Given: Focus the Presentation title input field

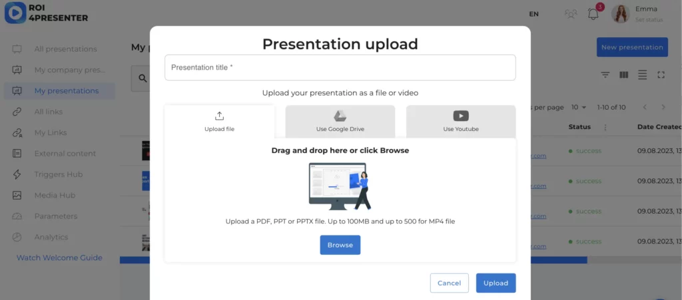Looking at the screenshot, I should pyautogui.click(x=340, y=67).
